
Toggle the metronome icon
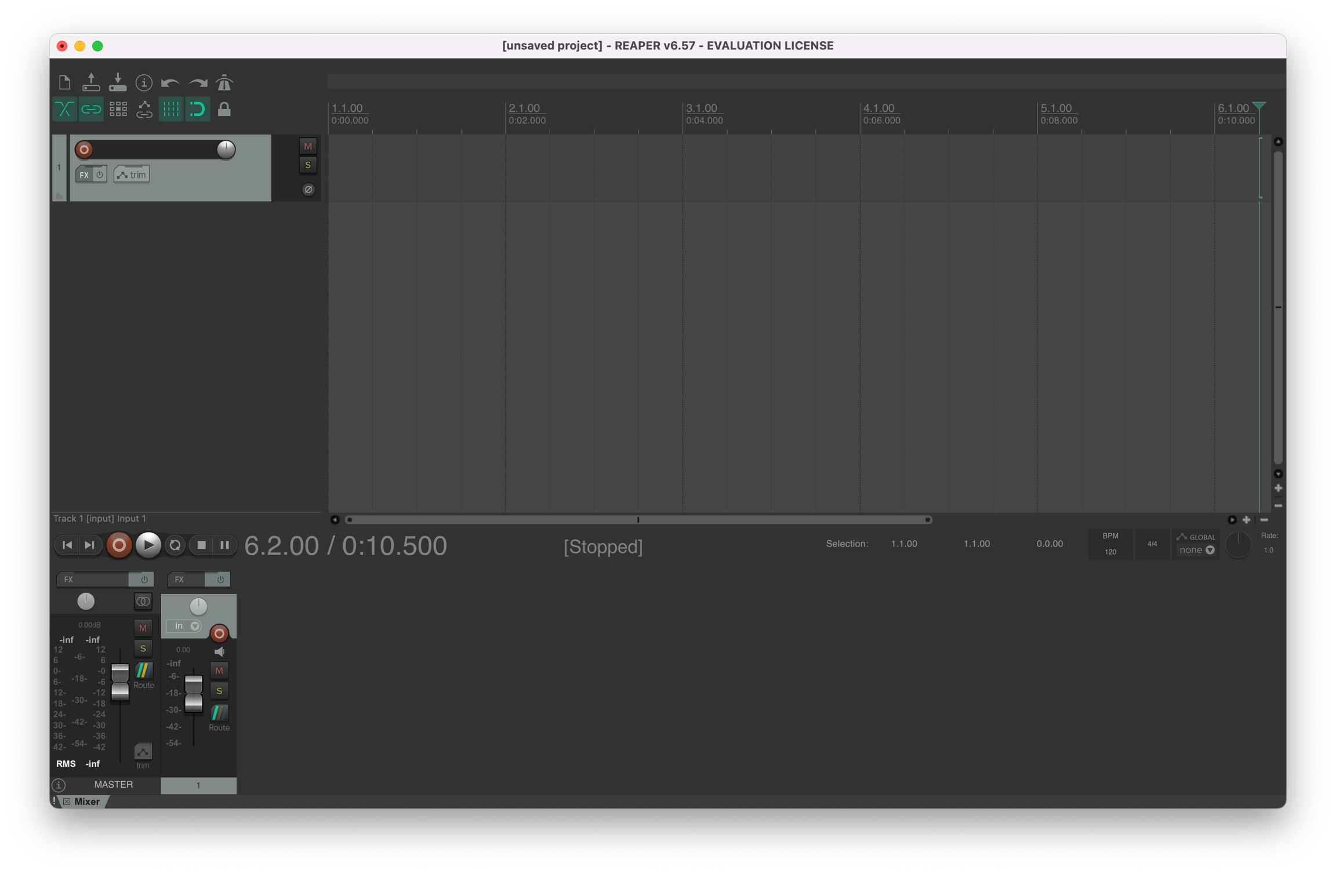click(x=224, y=83)
